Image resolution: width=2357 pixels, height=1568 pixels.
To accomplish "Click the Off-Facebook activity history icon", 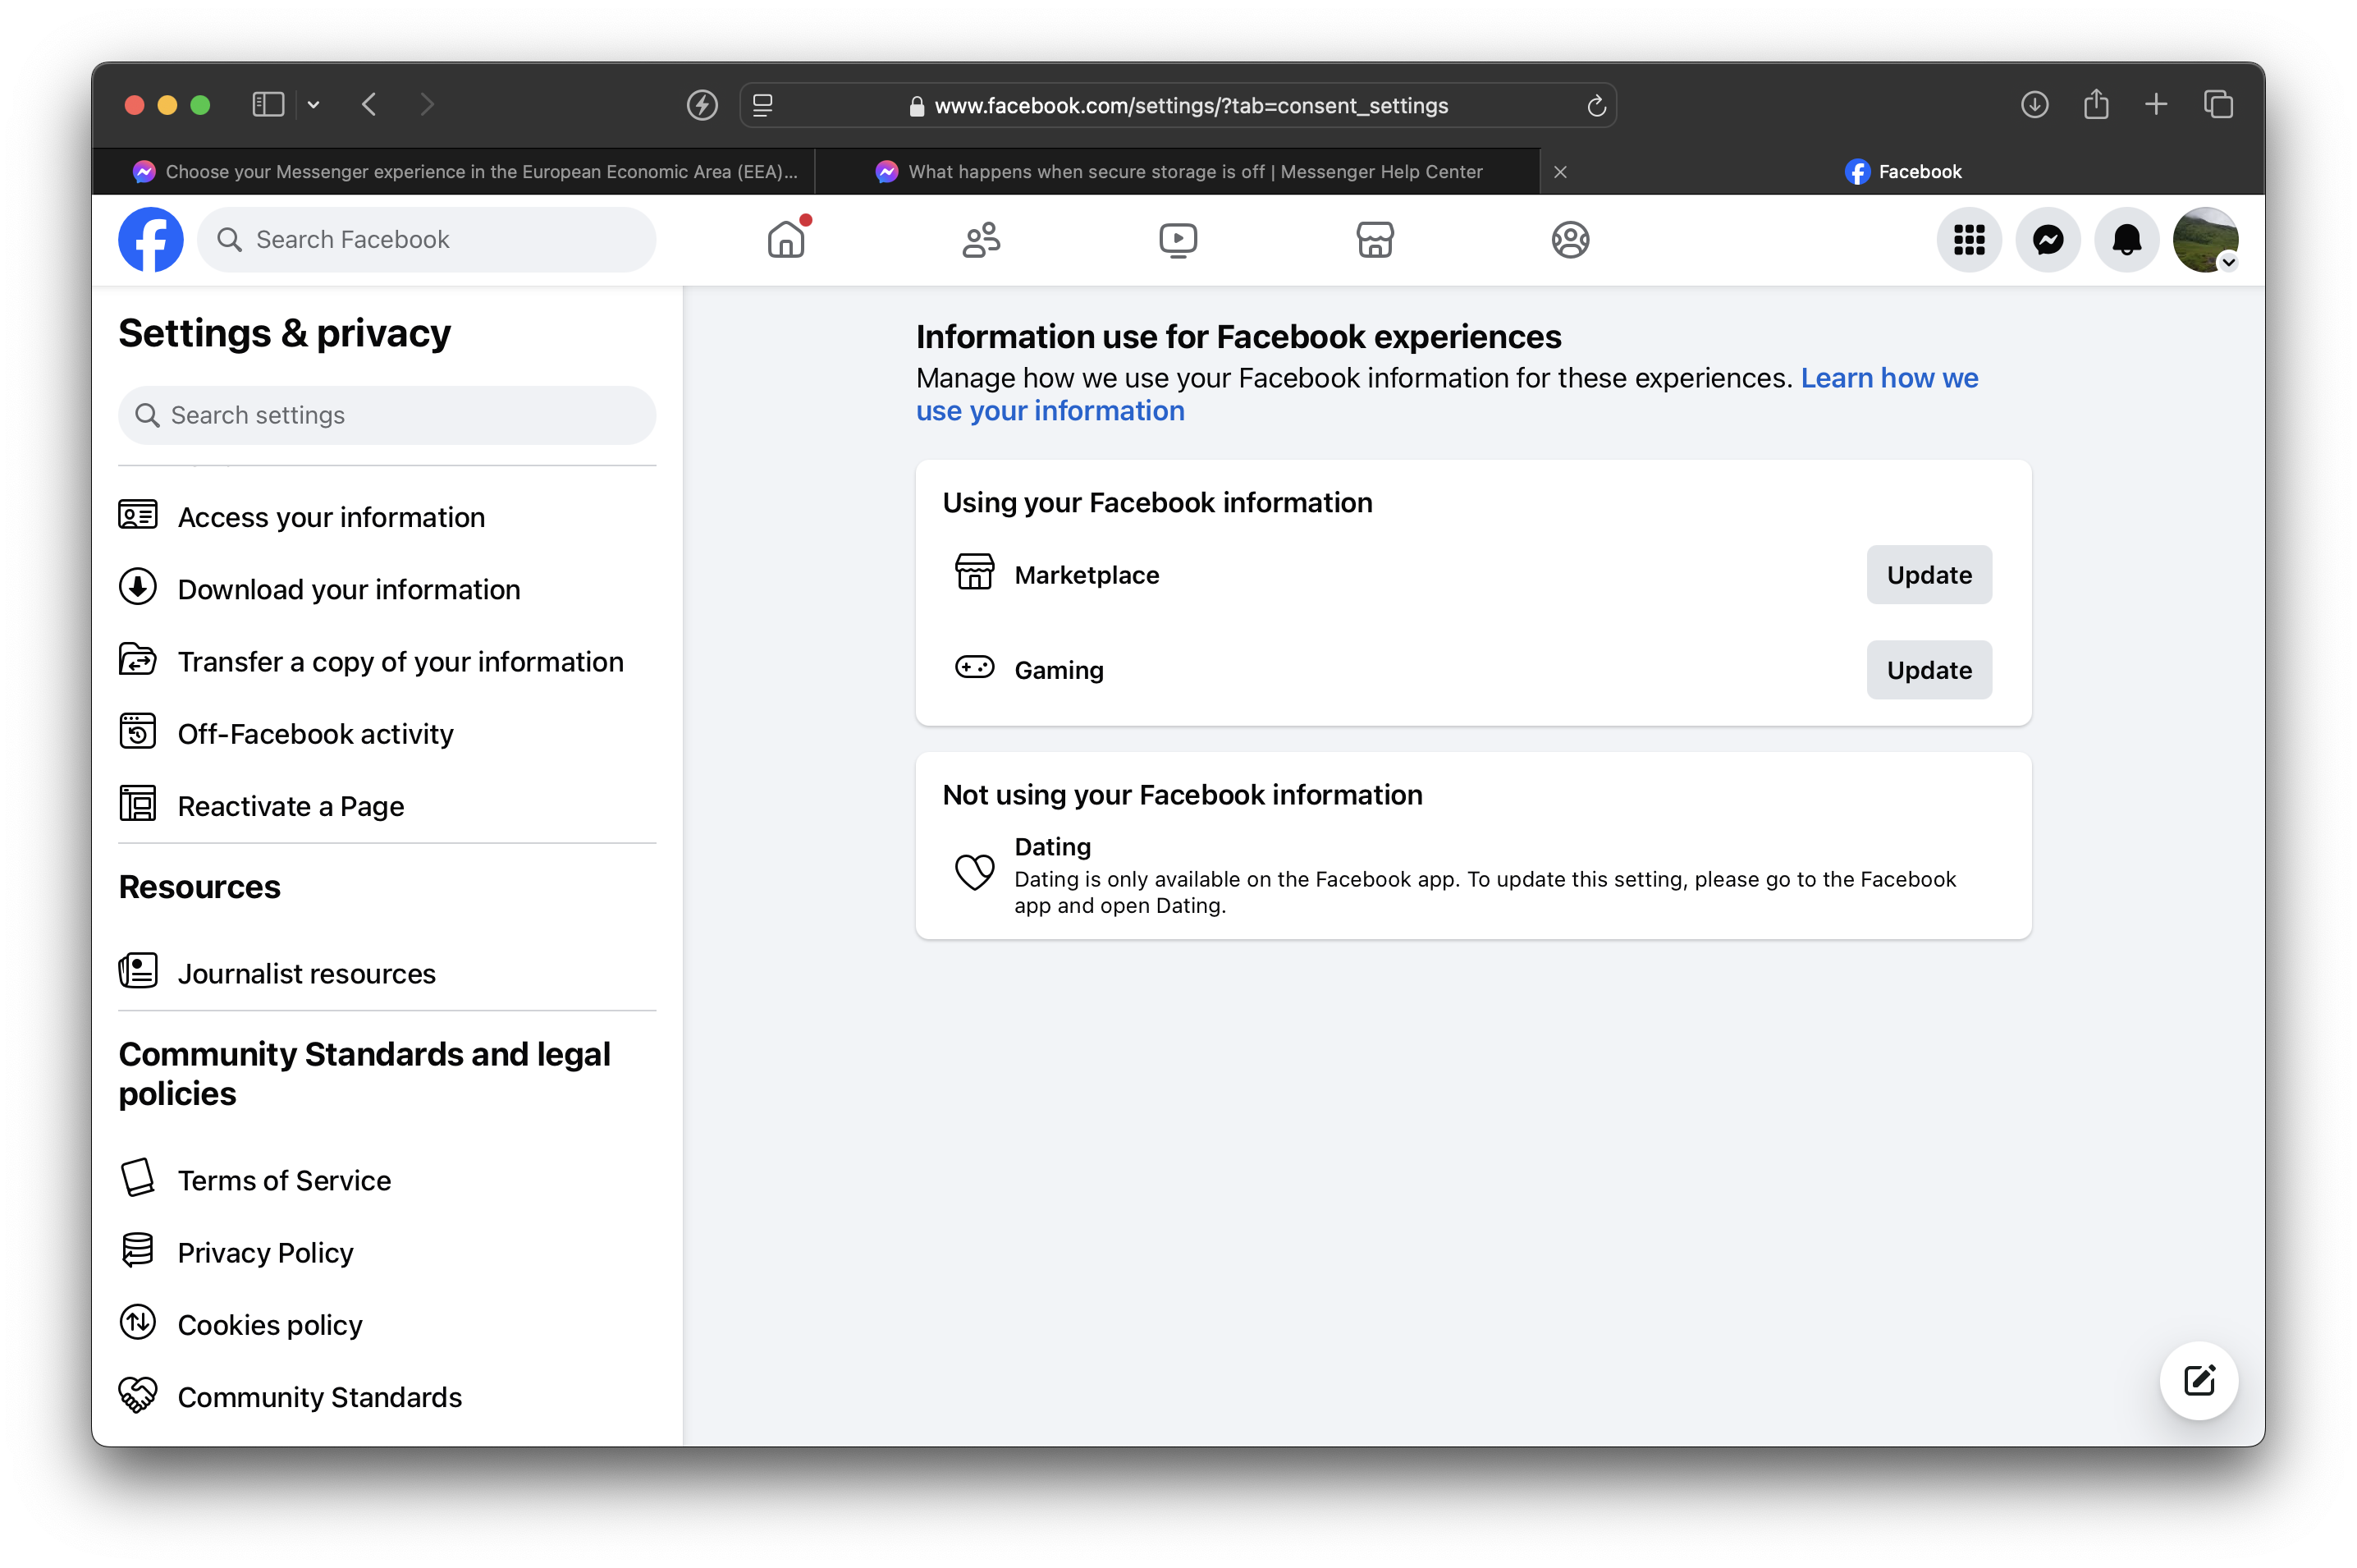I will (x=138, y=731).
